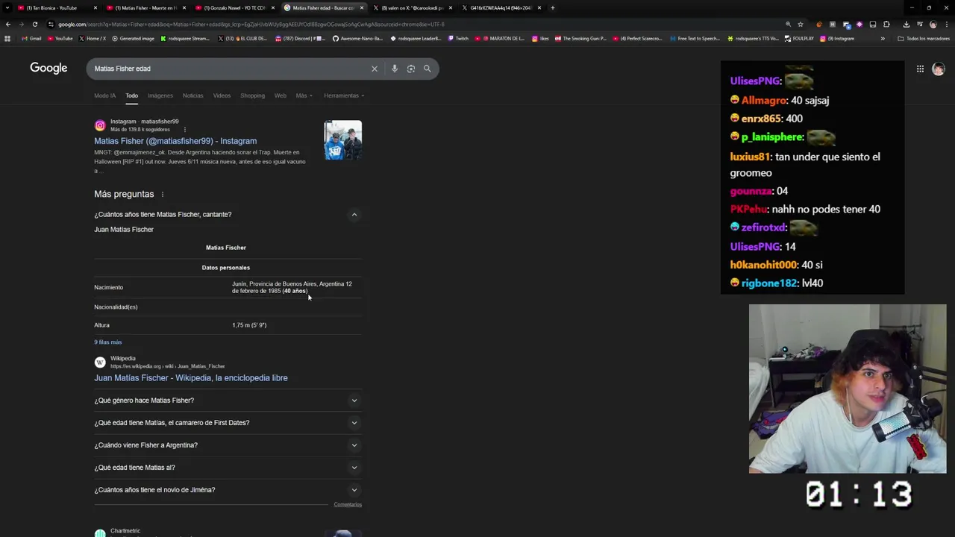The width and height of the screenshot is (955, 537).
Task: Show the hidden bookmarks overflow chevron
Action: (x=883, y=39)
